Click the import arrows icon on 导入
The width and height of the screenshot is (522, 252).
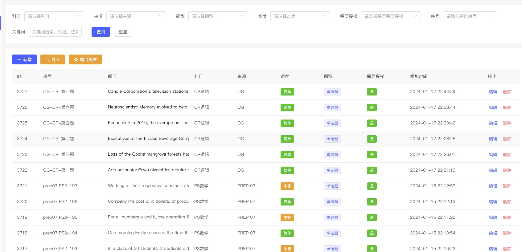coord(47,59)
